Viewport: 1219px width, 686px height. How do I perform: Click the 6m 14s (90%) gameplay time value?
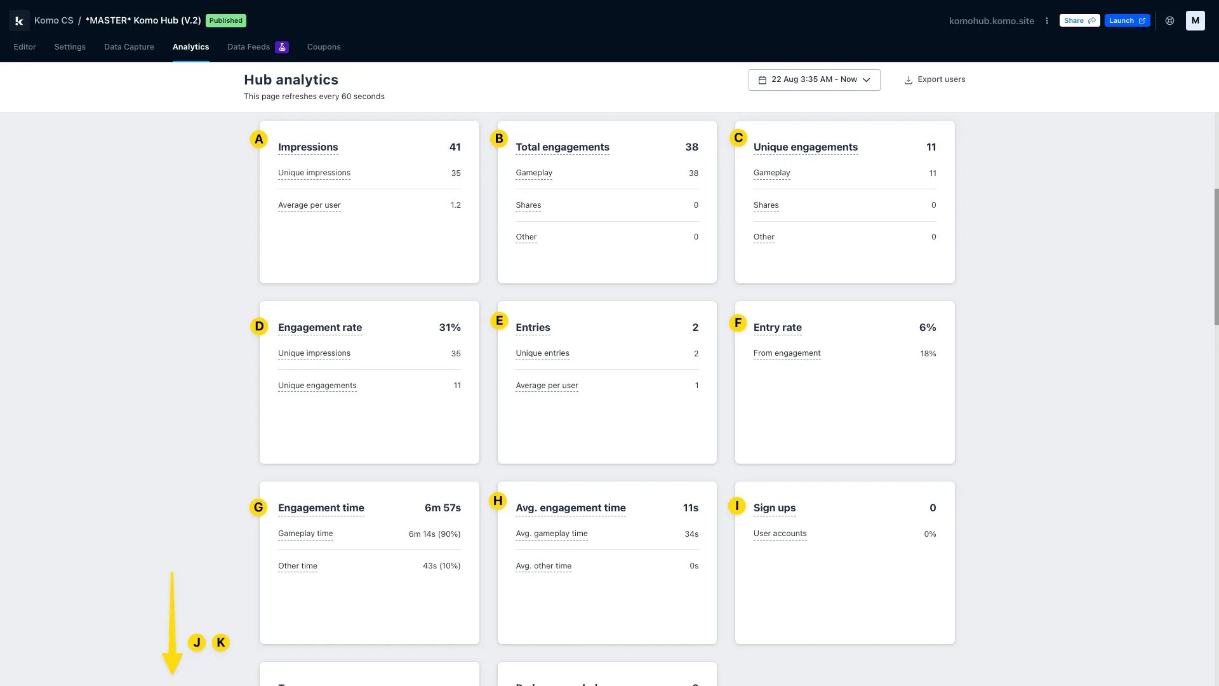point(434,534)
